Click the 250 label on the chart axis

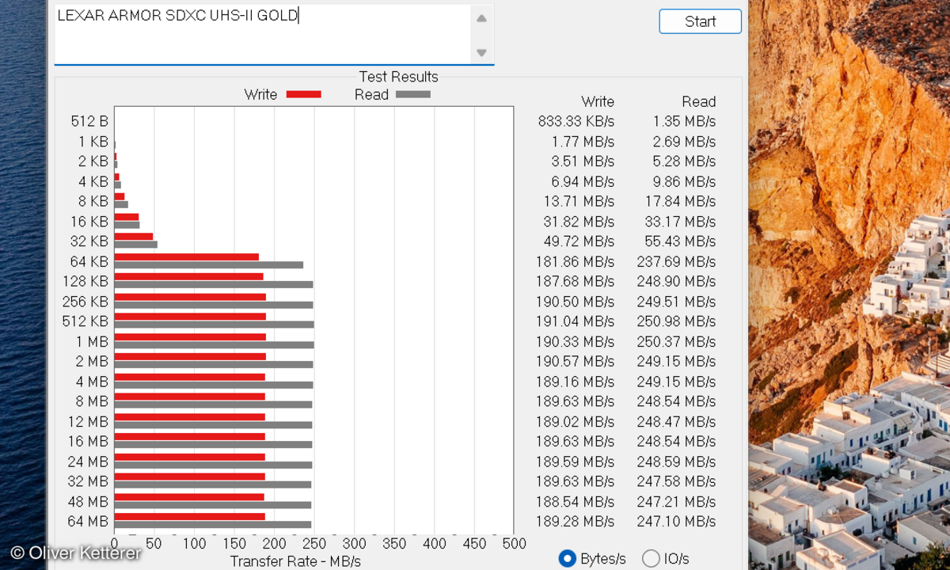[314, 544]
